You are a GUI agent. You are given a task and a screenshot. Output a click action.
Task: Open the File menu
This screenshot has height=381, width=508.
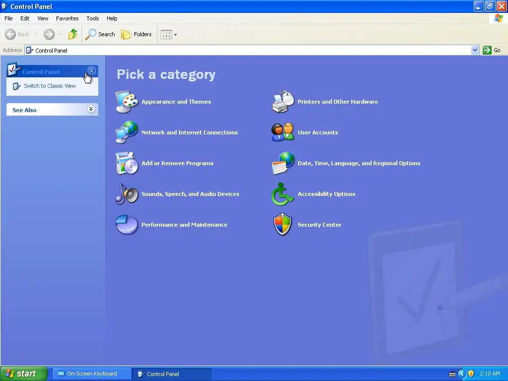tap(8, 18)
